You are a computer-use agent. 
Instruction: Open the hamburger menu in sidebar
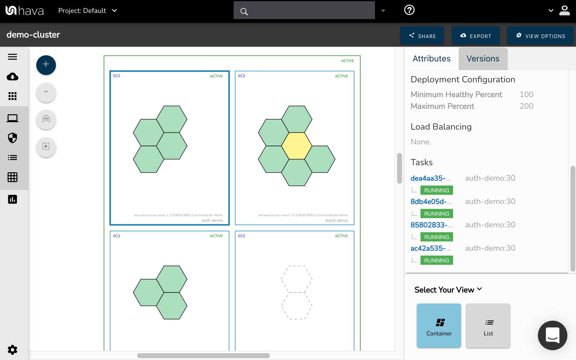coord(12,57)
